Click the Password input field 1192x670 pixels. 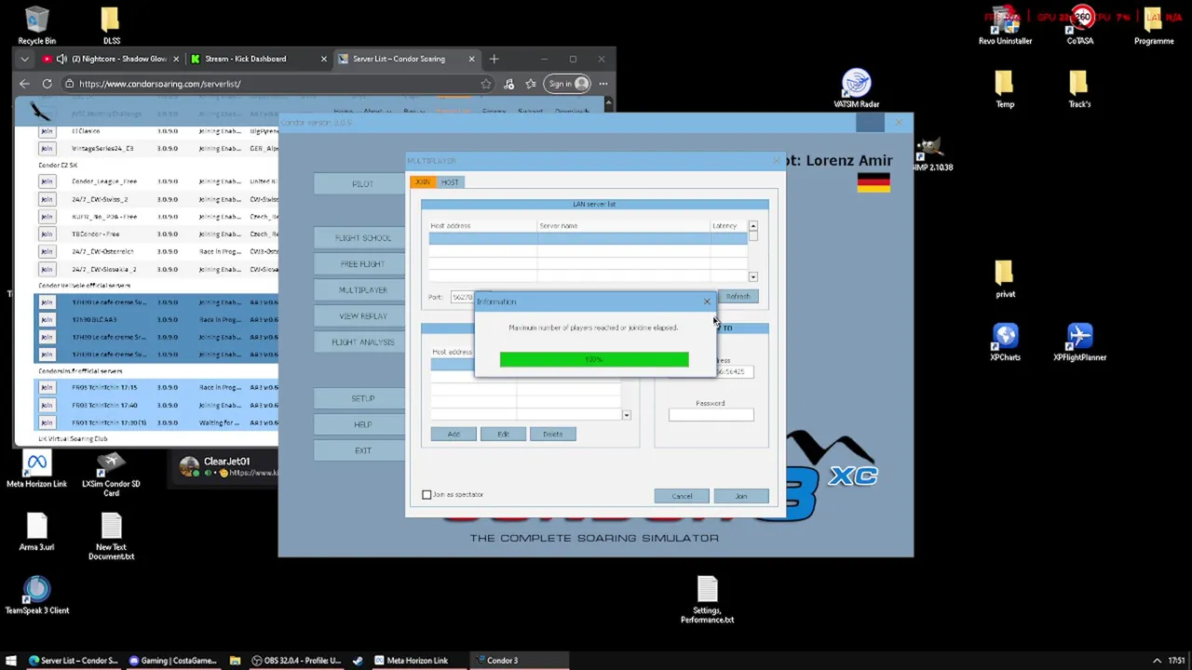click(x=711, y=415)
